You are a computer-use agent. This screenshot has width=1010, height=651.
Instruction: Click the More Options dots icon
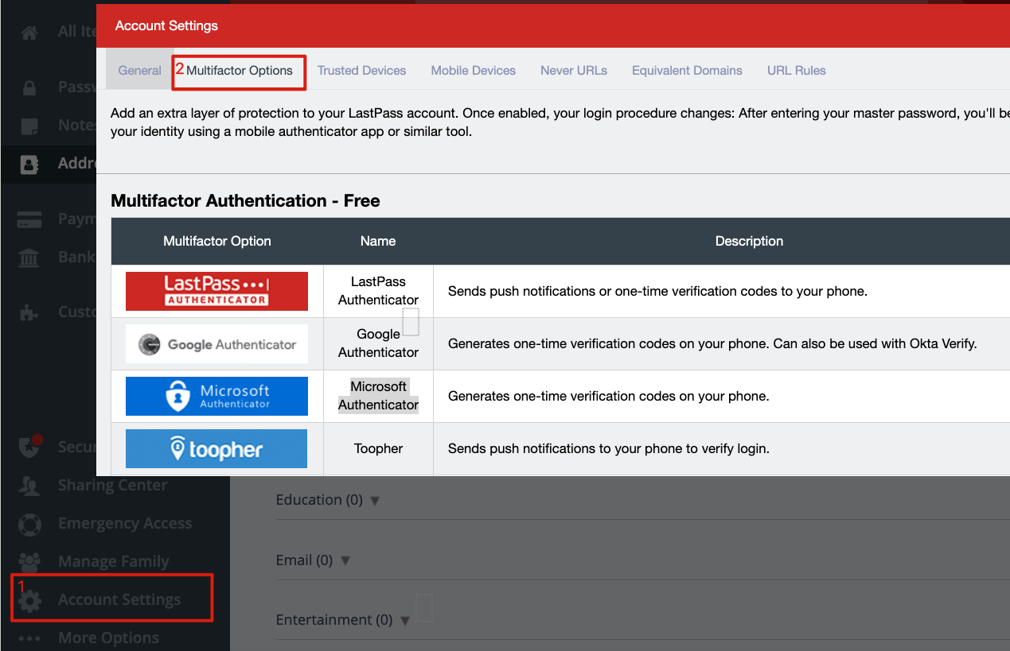click(x=29, y=638)
